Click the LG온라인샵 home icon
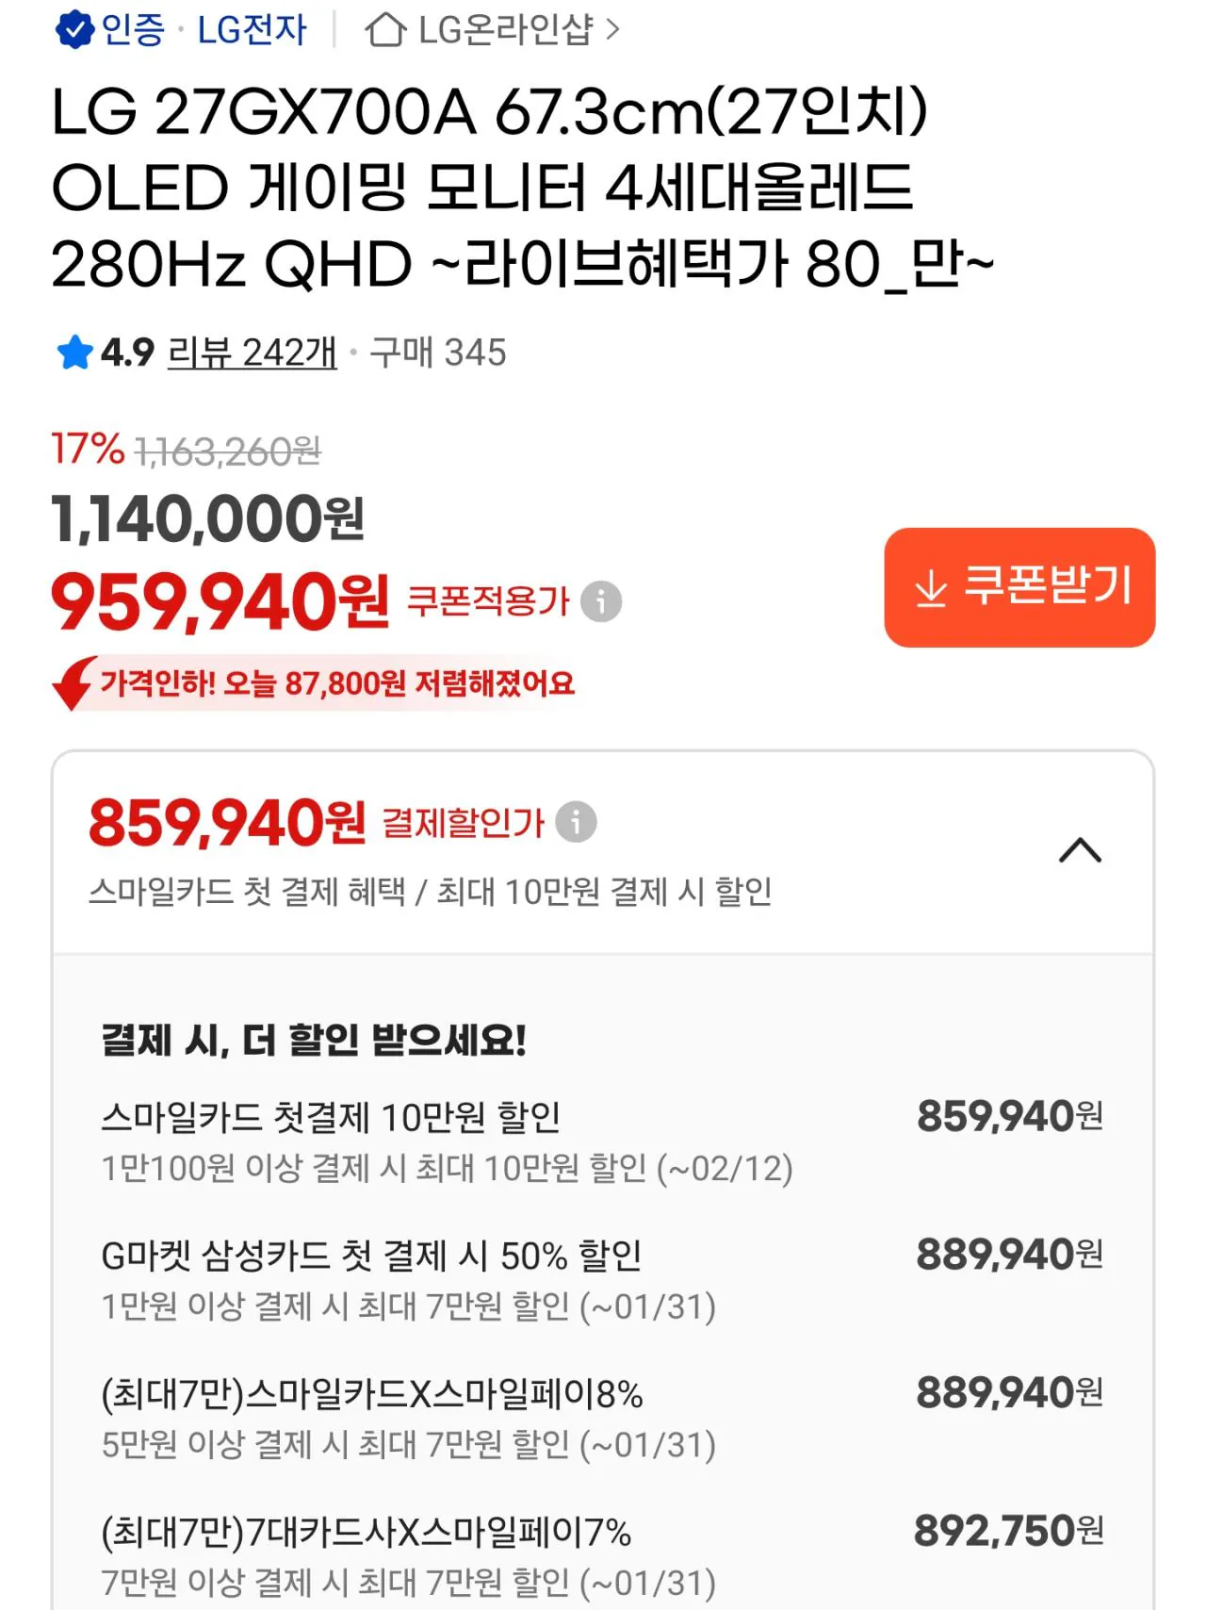This screenshot has width=1206, height=1610. coord(385,29)
